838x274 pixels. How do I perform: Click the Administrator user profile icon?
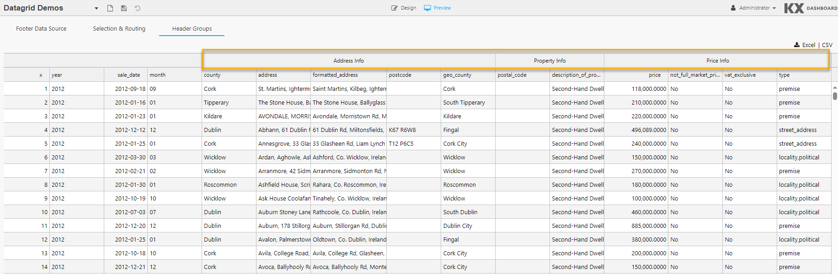point(733,8)
